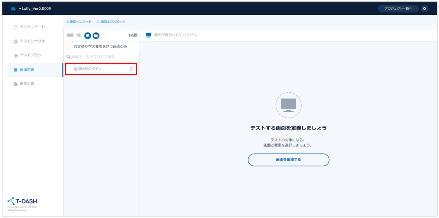Viewport: 439px width, 218px height.
Task: Click the add category folder icon
Action: point(96,36)
